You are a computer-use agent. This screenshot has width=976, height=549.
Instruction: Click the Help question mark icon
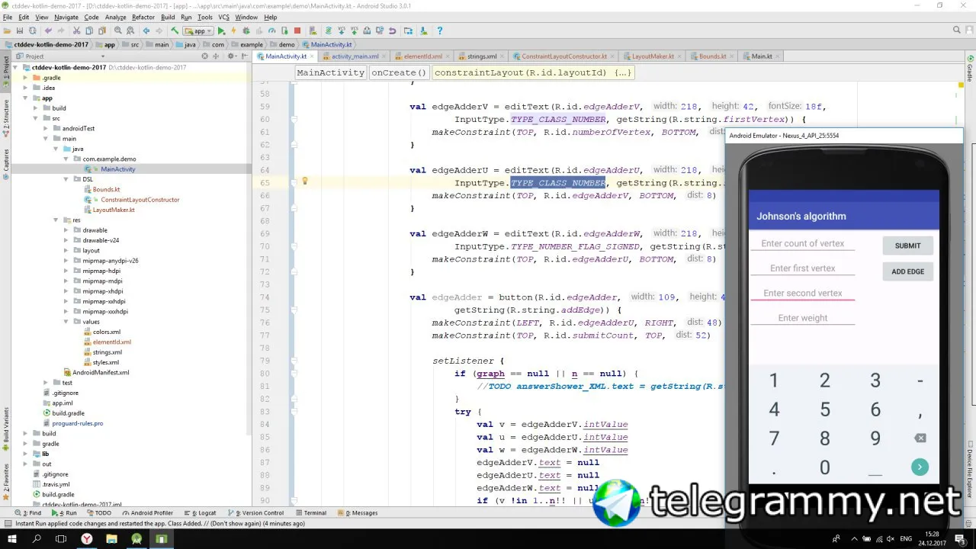[x=439, y=31]
